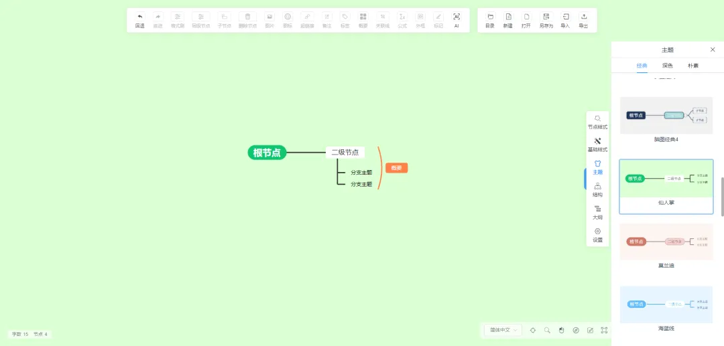
Task: Click the fullscreen frame icon
Action: pos(604,330)
